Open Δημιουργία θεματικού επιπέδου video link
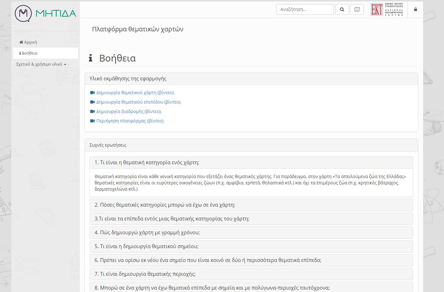Screen dimensions: 444x292 (x=139, y=102)
